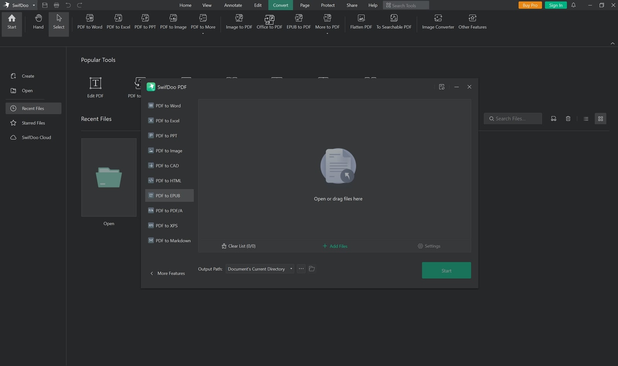
Task: Click To Searchable PDF tool
Action: point(394,22)
